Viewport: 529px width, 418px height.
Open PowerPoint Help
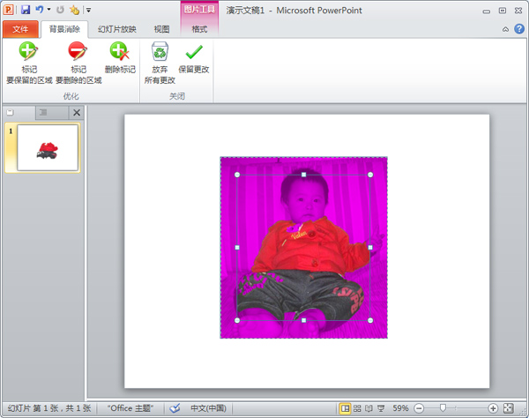tap(519, 29)
